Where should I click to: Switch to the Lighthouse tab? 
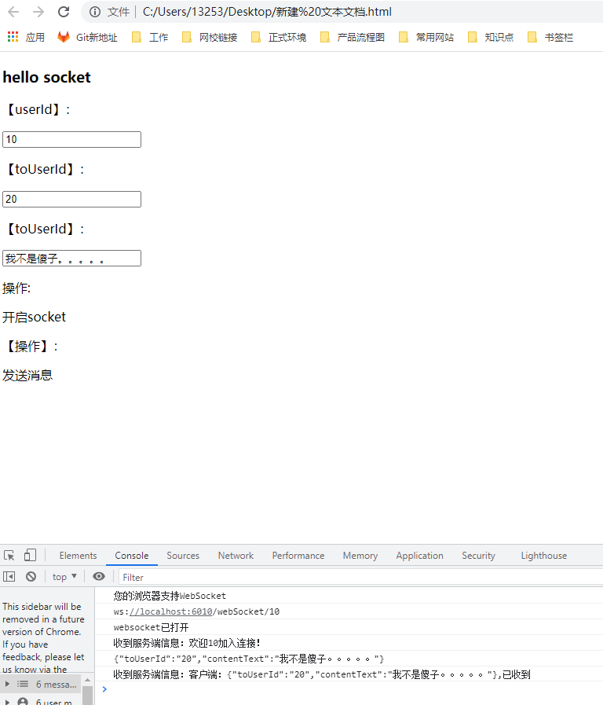tap(544, 556)
